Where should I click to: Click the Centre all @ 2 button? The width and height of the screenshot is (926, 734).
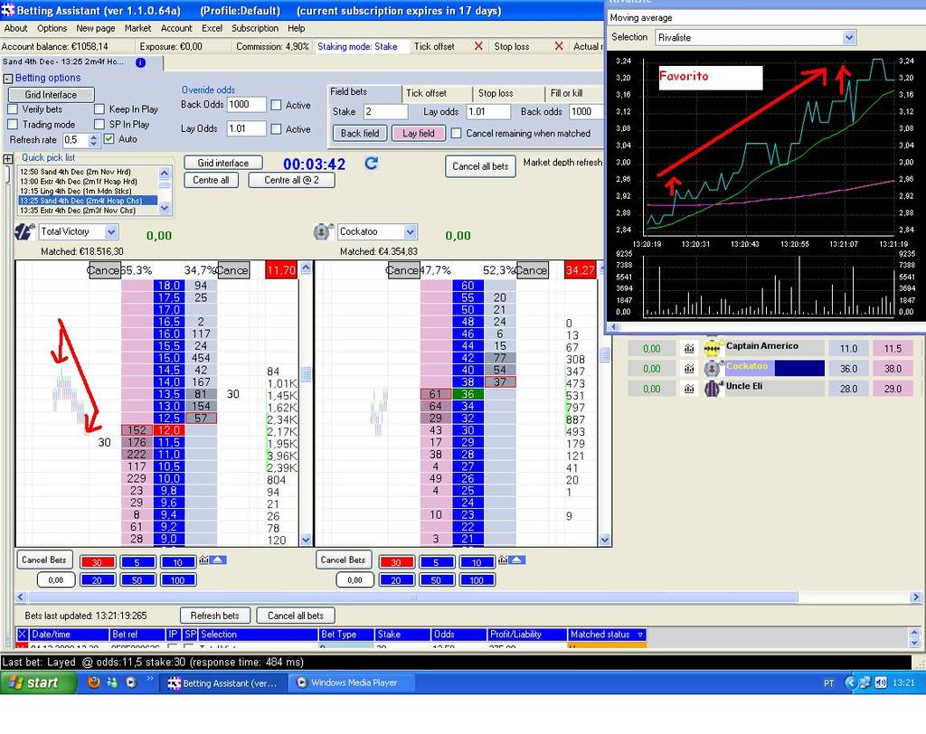(292, 180)
